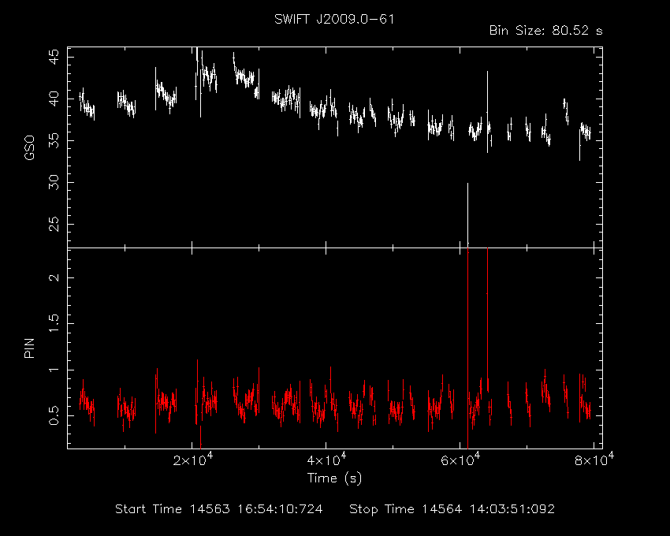The height and width of the screenshot is (536, 670).
Task: Click the "4×10⁴" x-axis tick label
Action: tap(327, 460)
